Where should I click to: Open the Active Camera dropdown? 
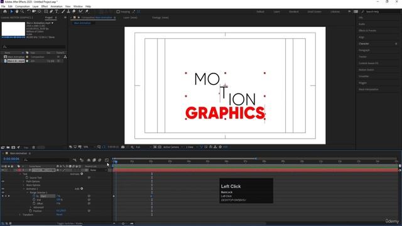click(x=173, y=147)
